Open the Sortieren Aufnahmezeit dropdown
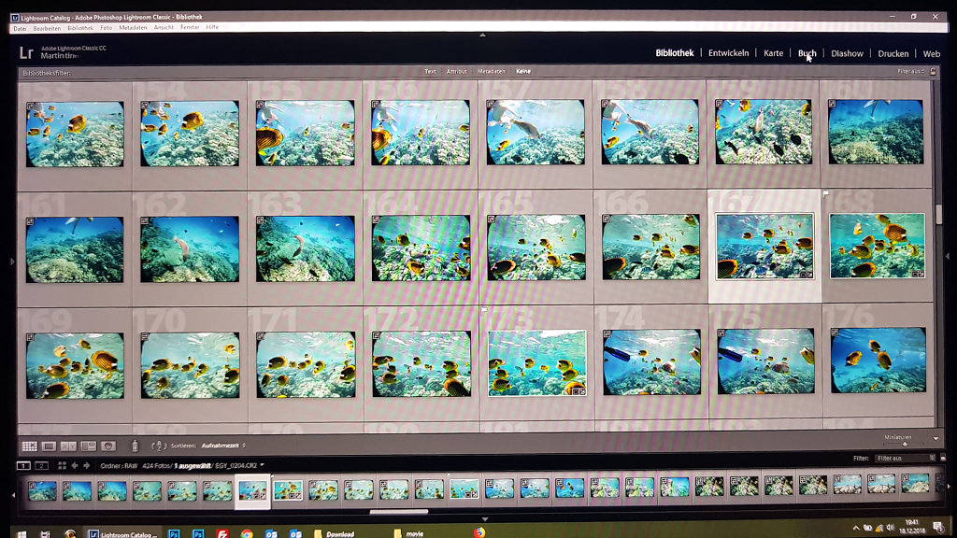 (x=223, y=446)
